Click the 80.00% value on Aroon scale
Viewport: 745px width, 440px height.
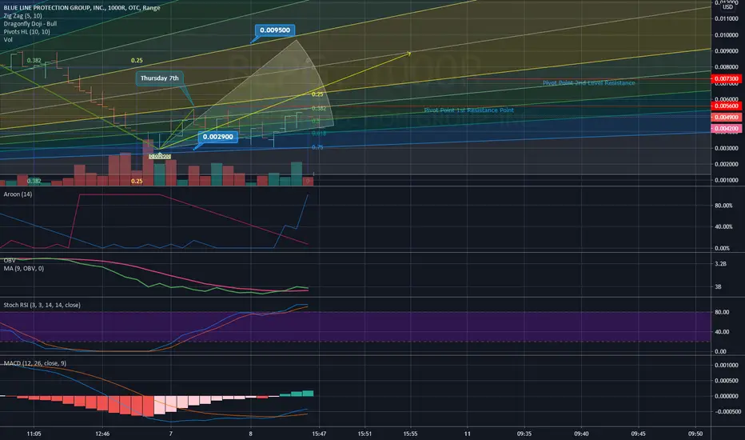(723, 206)
